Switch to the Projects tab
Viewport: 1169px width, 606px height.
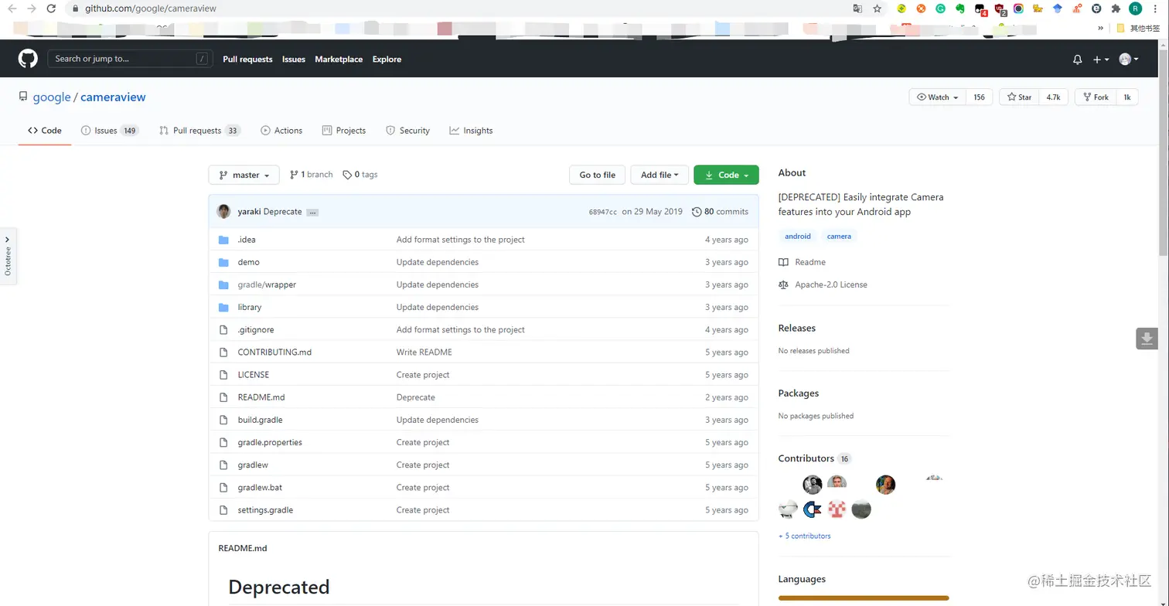[x=344, y=131]
